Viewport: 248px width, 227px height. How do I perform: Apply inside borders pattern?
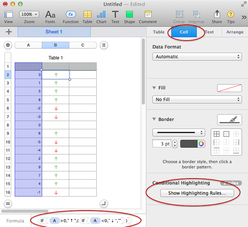[x=236, y=134]
